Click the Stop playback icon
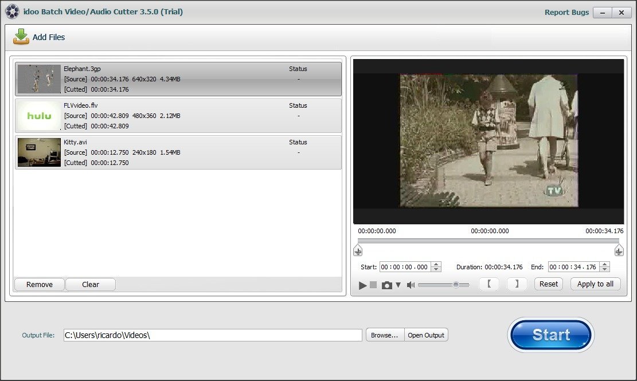The width and height of the screenshot is (637, 381). (373, 284)
